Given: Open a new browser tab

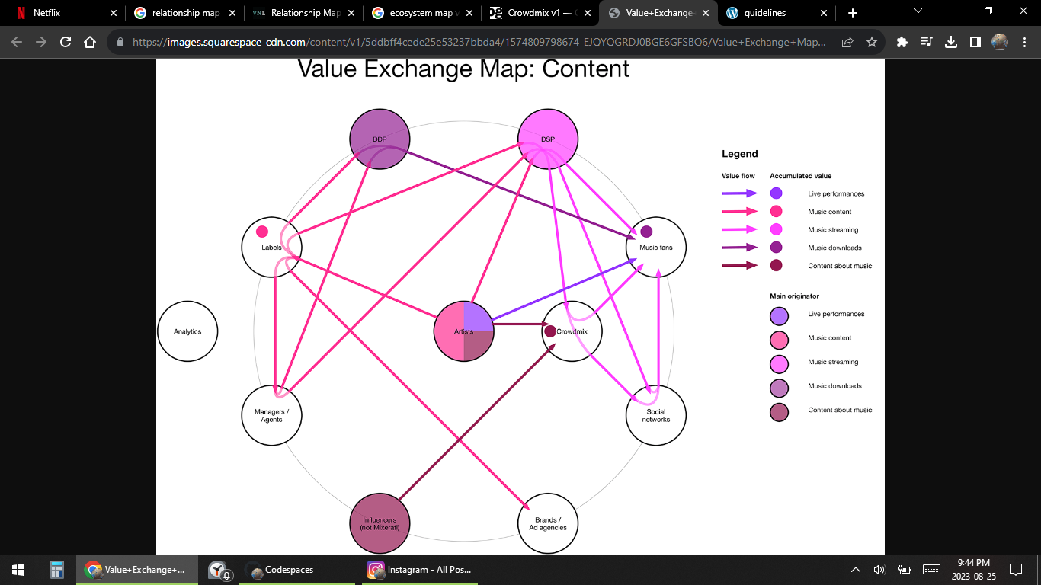Looking at the screenshot, I should pos(853,13).
